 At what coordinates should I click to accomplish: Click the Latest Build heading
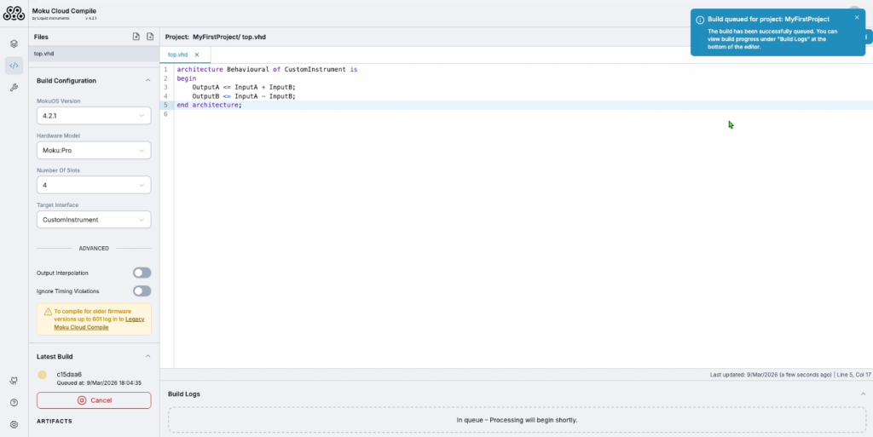pos(55,356)
